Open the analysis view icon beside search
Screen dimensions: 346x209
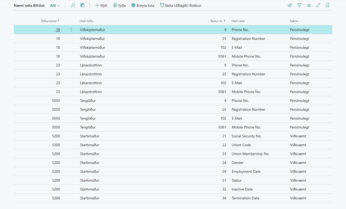[x=82, y=5]
